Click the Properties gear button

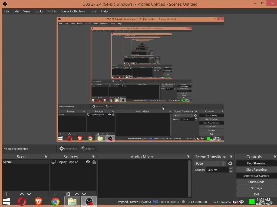68,149
